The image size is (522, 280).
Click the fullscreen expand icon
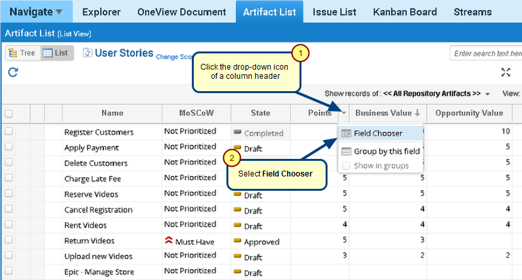505,73
